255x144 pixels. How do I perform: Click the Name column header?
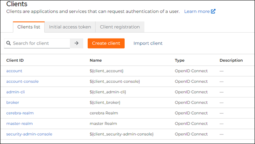tap(96, 60)
